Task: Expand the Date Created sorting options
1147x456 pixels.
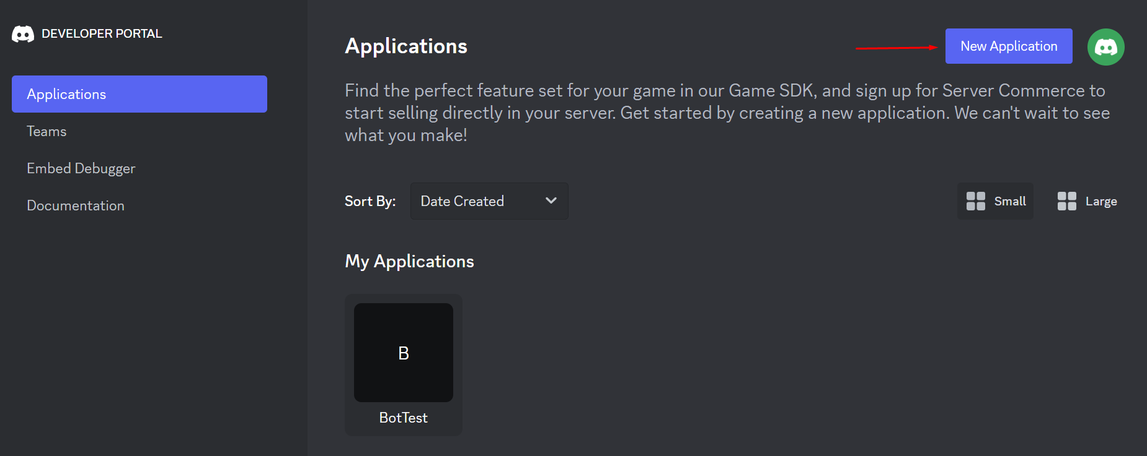Action: click(x=489, y=200)
